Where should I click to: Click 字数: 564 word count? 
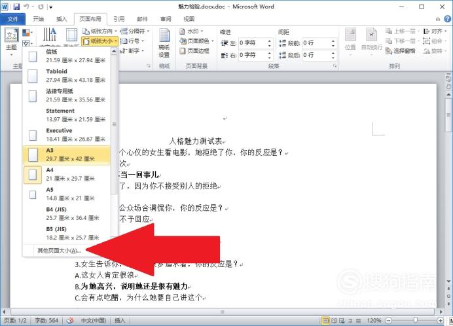tap(46, 320)
